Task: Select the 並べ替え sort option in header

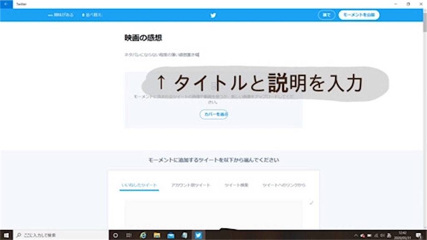Action: click(x=92, y=15)
